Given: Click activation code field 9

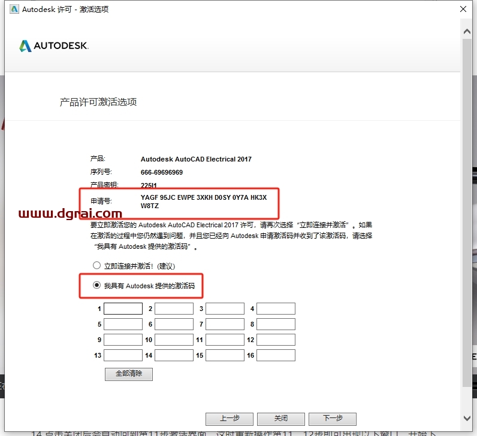Looking at the screenshot, I should tap(123, 340).
